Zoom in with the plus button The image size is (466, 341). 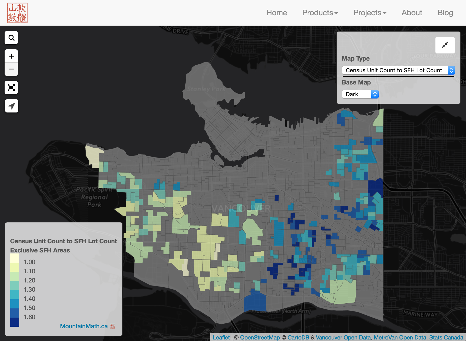coord(11,56)
